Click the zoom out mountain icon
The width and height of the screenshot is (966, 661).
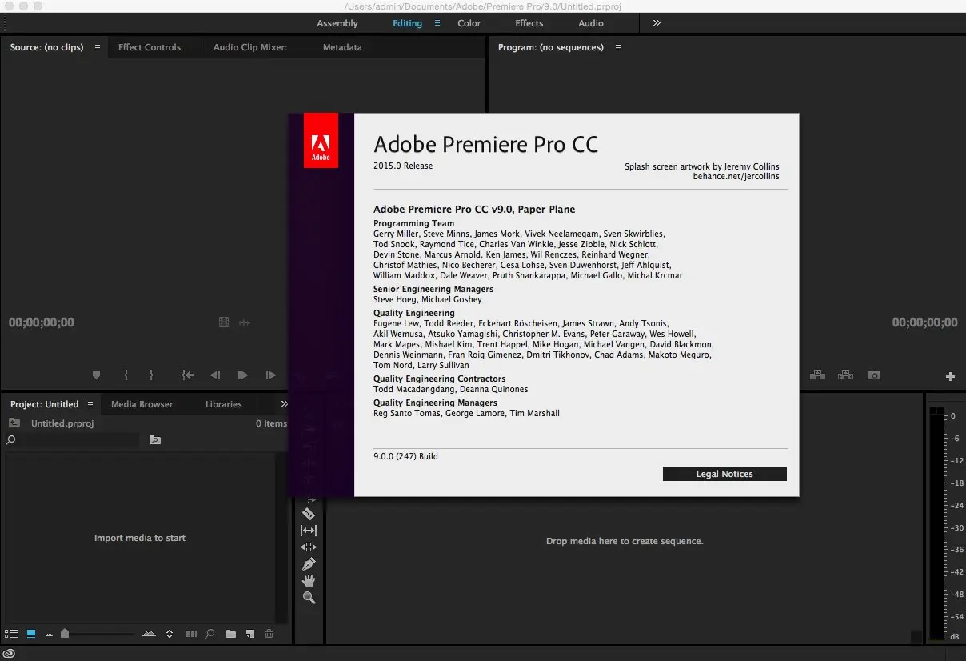49,635
